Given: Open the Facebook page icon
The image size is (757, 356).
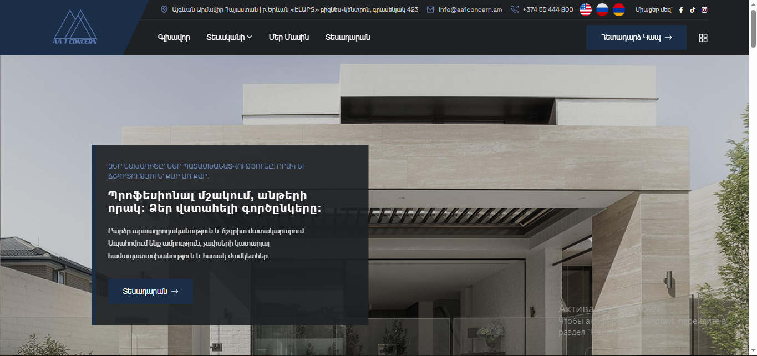Looking at the screenshot, I should (x=681, y=10).
